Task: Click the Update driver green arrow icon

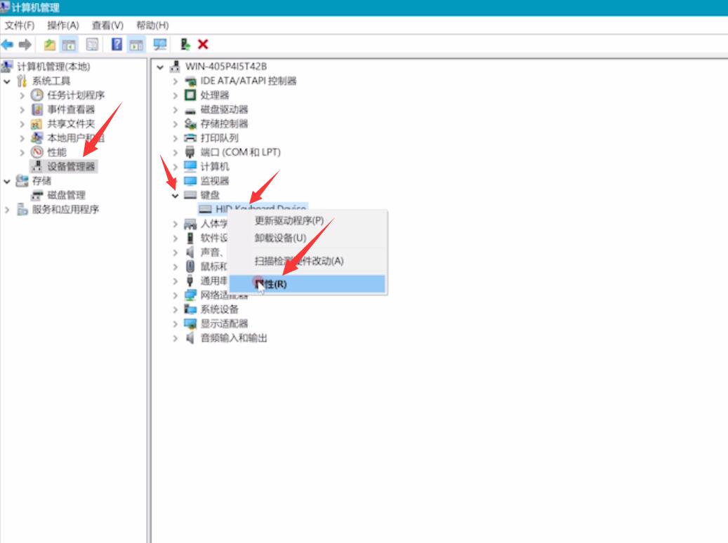Action: click(x=185, y=45)
